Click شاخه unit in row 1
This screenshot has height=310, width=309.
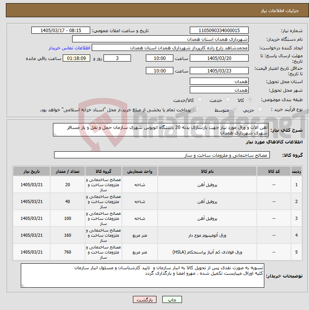pyautogui.click(x=140, y=185)
